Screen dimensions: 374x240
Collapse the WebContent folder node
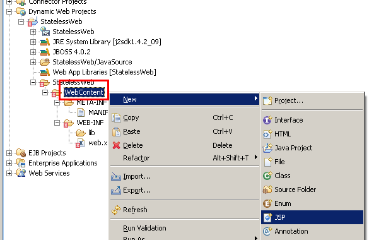coord(45,92)
